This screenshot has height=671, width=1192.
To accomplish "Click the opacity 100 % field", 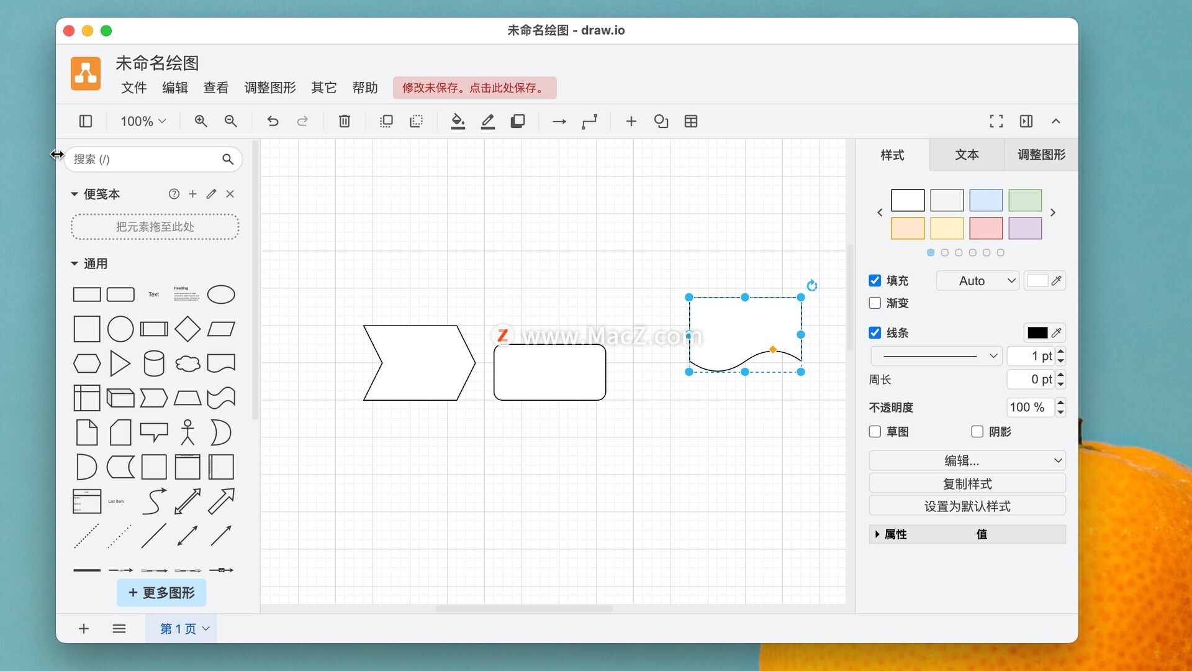I will pyautogui.click(x=1030, y=408).
